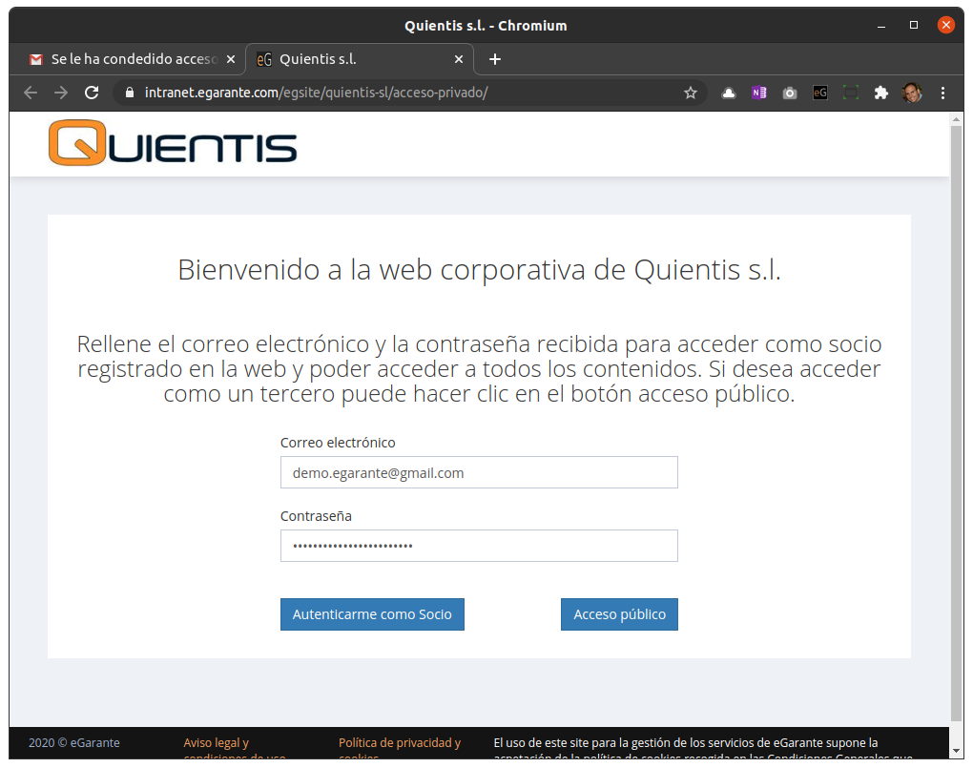Click Autenticarme como Socio button
Screen dimensions: 973x768
pyautogui.click(x=372, y=614)
